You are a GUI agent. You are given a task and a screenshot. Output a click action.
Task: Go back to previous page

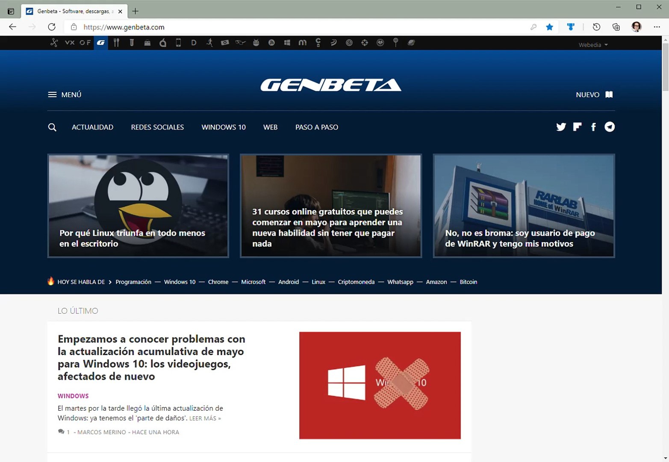[12, 27]
